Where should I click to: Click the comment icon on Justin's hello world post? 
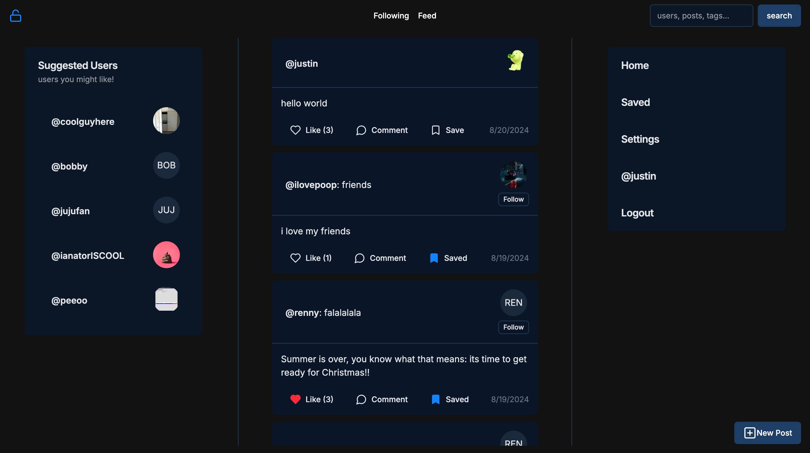click(361, 130)
